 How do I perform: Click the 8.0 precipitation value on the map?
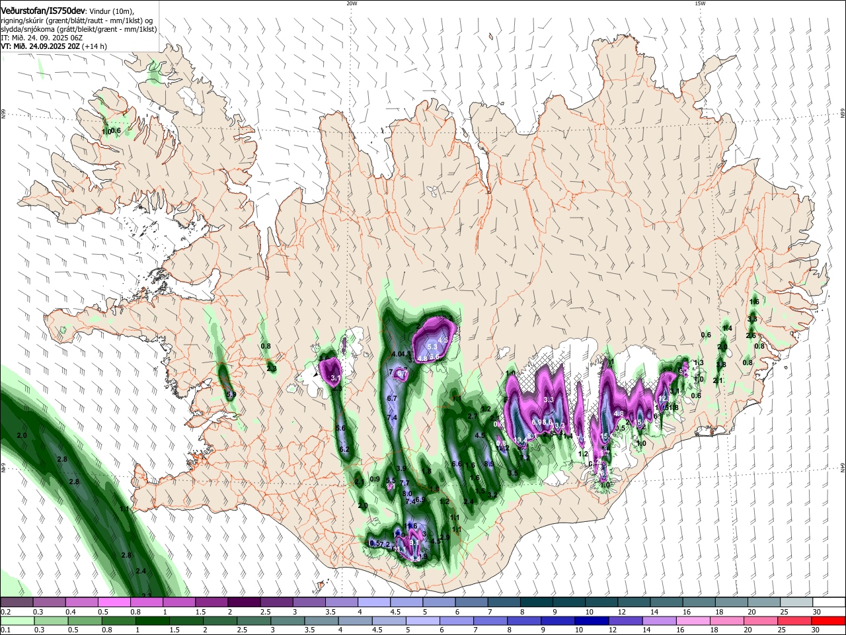click(408, 493)
